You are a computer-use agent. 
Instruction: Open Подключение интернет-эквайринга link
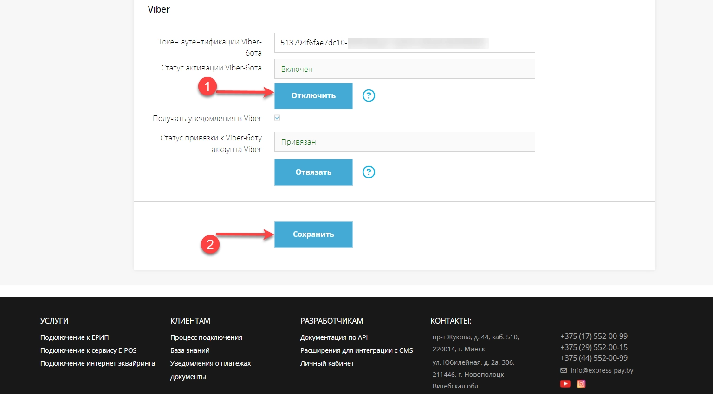tap(98, 363)
